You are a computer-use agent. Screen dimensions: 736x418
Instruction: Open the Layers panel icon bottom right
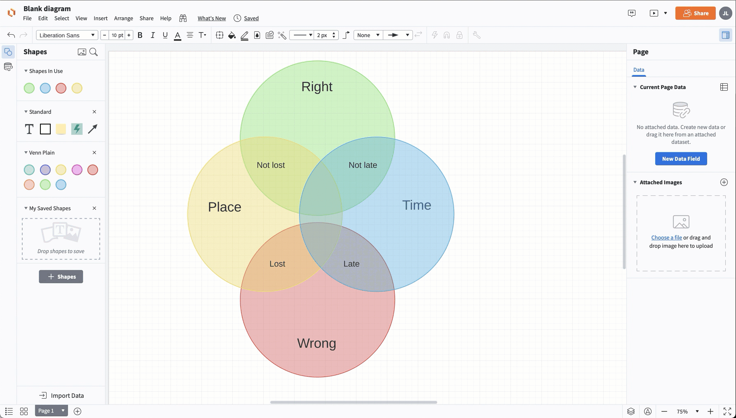coord(631,411)
